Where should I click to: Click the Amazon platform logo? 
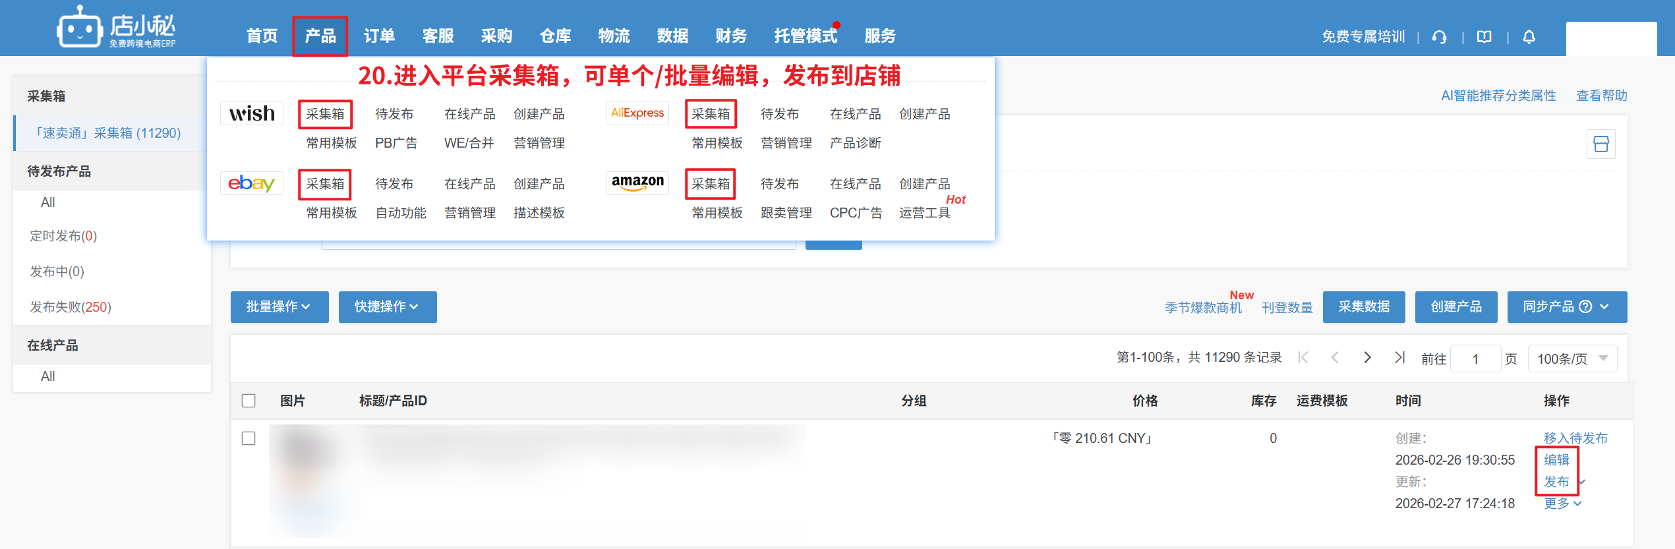click(x=637, y=183)
